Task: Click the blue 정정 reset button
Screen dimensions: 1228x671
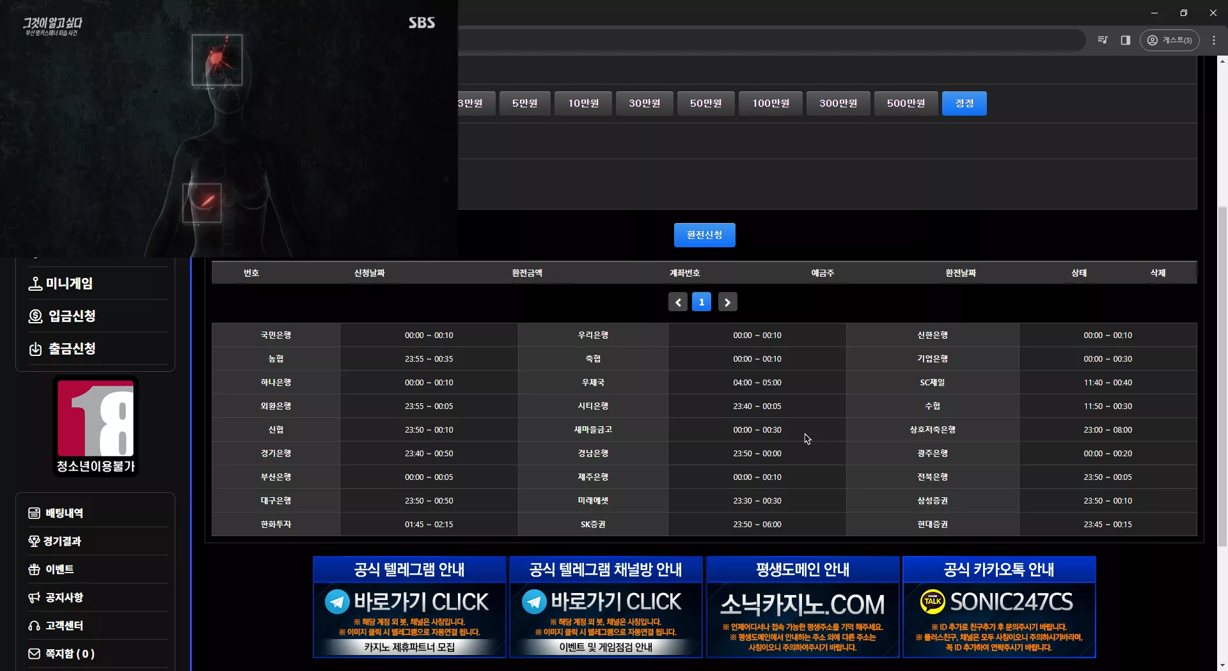Action: coord(964,104)
